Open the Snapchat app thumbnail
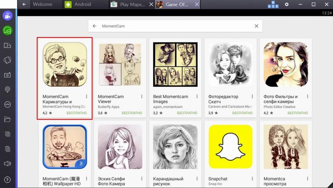This screenshot has height=188, width=333. point(230,147)
